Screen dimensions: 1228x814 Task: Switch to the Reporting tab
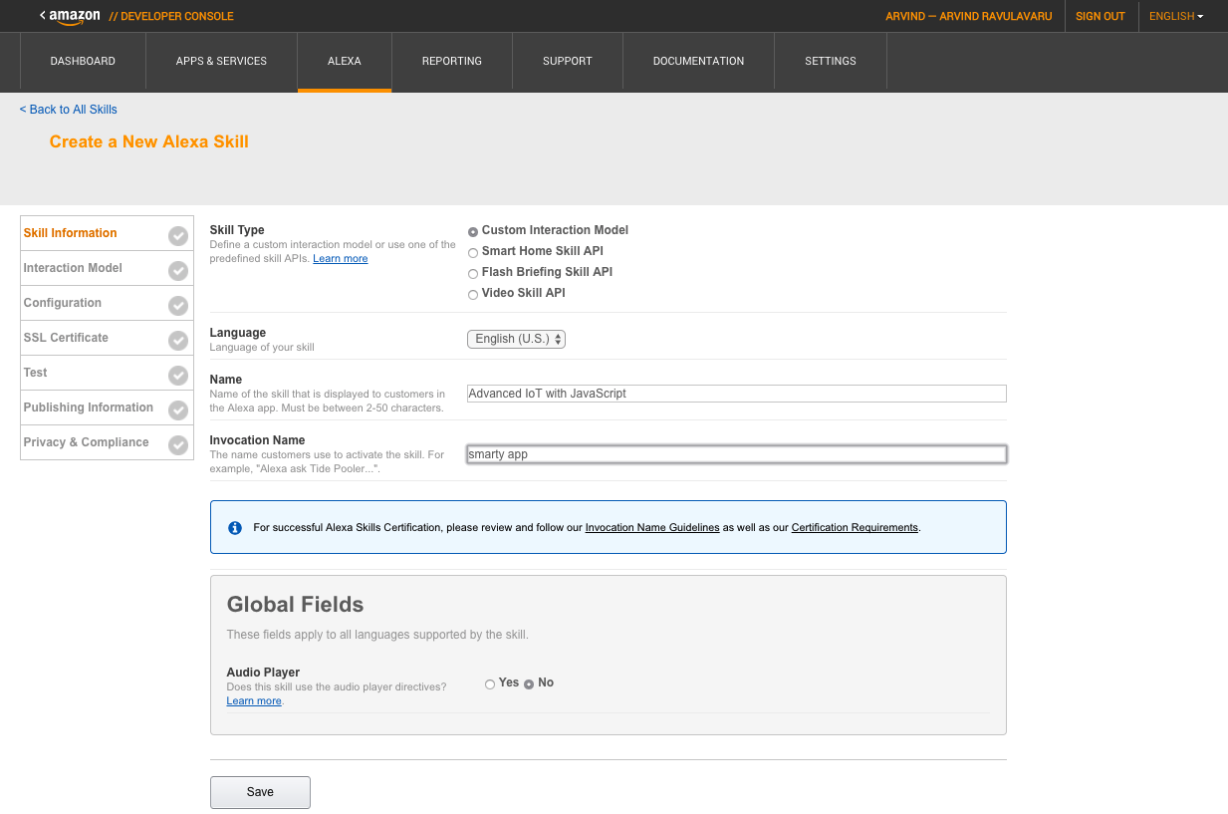(451, 62)
